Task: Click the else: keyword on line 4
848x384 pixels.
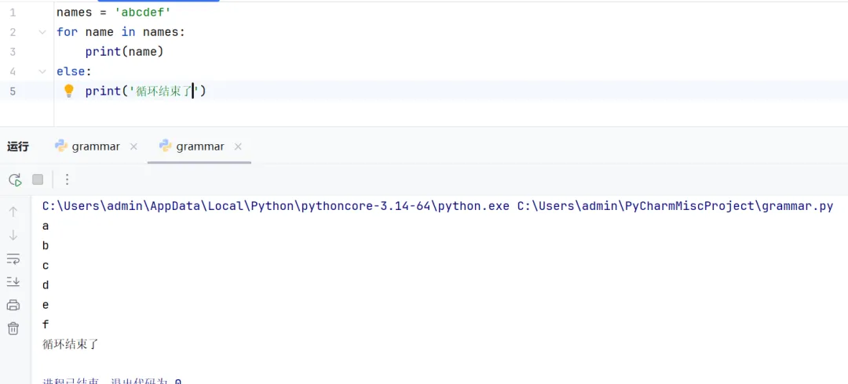Action: 74,71
